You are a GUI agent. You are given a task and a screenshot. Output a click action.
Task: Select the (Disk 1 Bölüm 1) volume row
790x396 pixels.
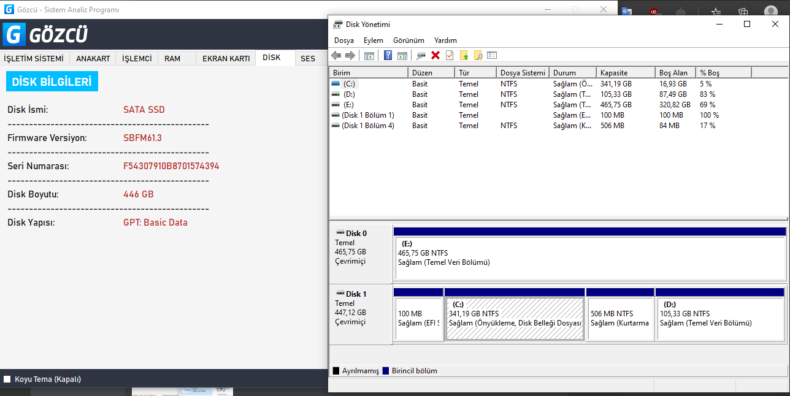558,115
